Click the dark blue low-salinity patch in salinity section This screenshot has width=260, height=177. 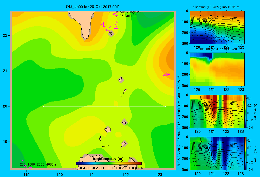207,56
